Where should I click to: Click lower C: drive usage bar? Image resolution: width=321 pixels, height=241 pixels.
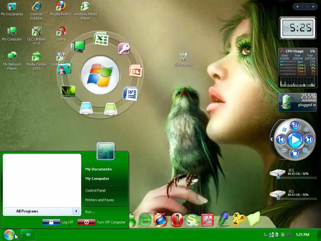[297, 199]
